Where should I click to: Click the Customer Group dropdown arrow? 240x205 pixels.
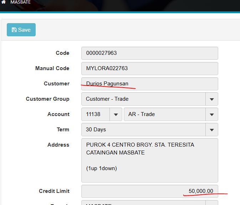point(212,99)
